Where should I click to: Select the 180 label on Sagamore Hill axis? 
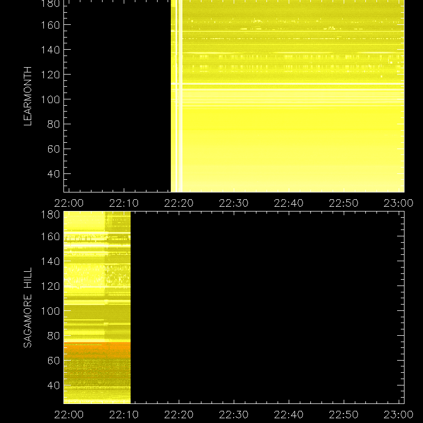[x=50, y=215]
